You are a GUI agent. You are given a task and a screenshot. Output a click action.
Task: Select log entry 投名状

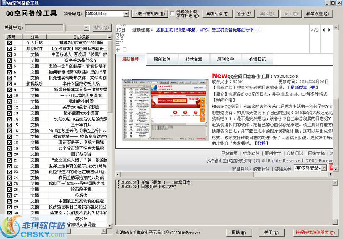coord(81,195)
